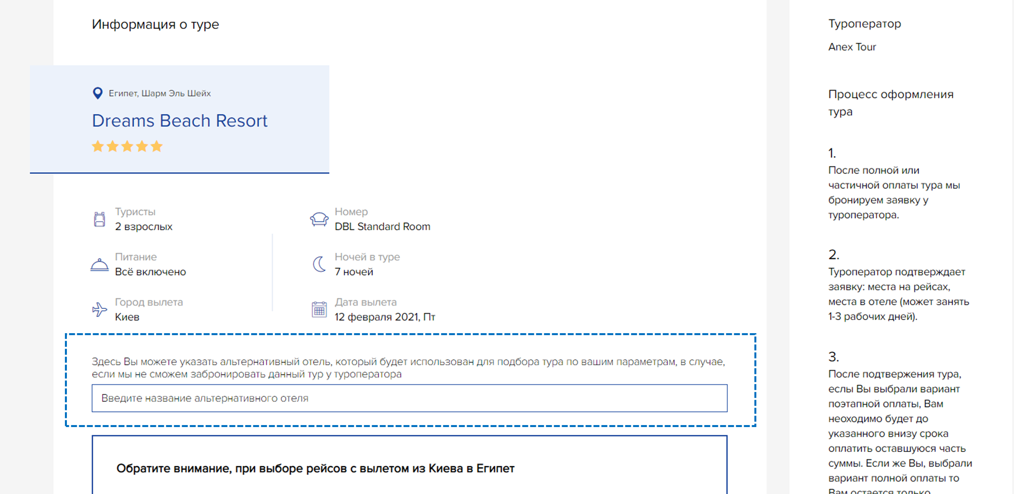Click the 12 февраля 2021 departure date
The image size is (1014, 494).
(385, 317)
